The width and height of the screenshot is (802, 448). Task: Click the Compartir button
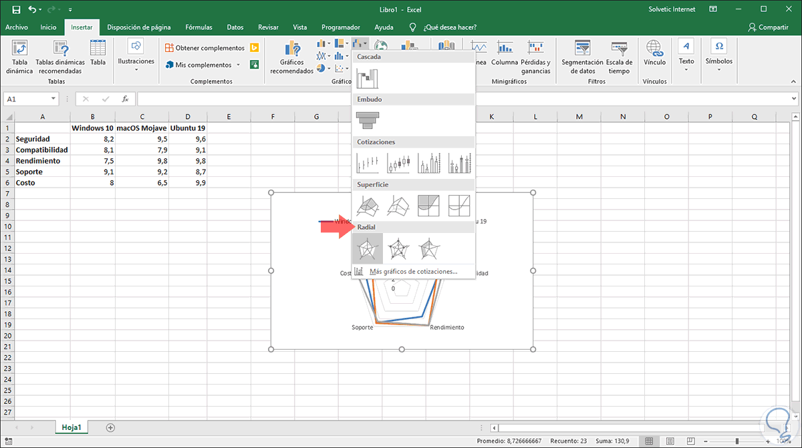pyautogui.click(x=769, y=27)
